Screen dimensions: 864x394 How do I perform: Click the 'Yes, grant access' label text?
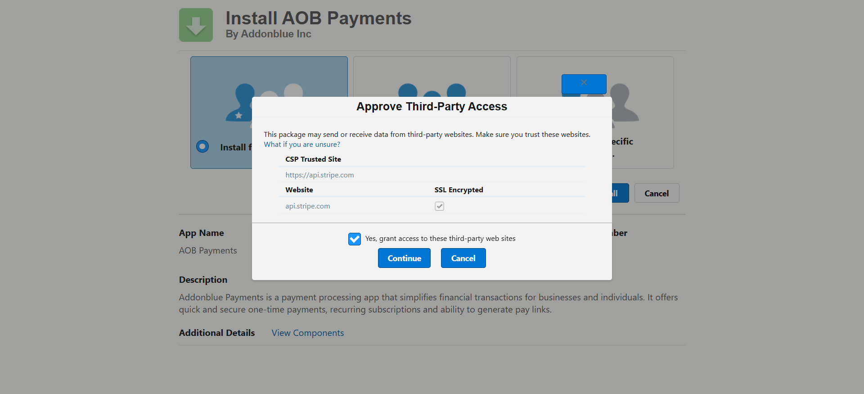[440, 239]
